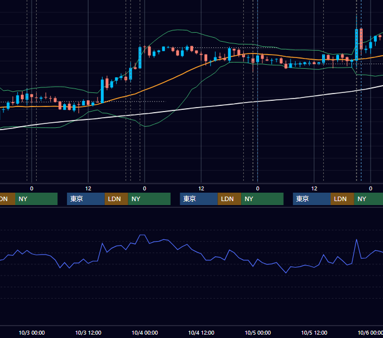Select the 東京 session block above 10/5 12:00

pyautogui.click(x=311, y=199)
